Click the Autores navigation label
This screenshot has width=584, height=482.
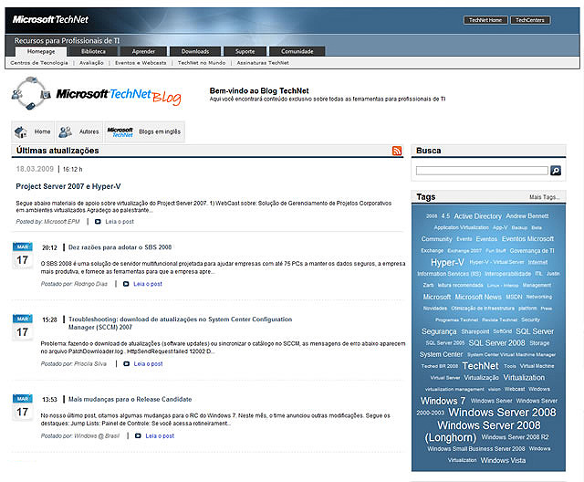tap(89, 131)
